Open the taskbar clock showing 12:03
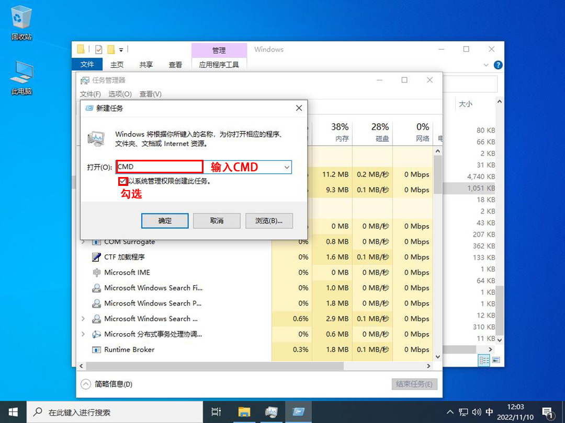This screenshot has width=565, height=423. point(515,412)
